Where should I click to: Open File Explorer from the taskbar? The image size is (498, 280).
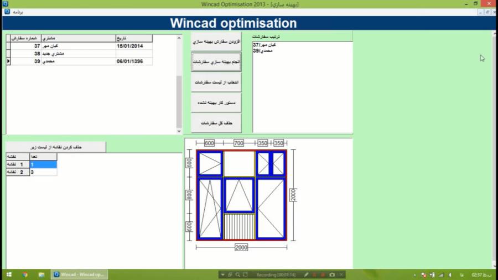tap(41, 274)
